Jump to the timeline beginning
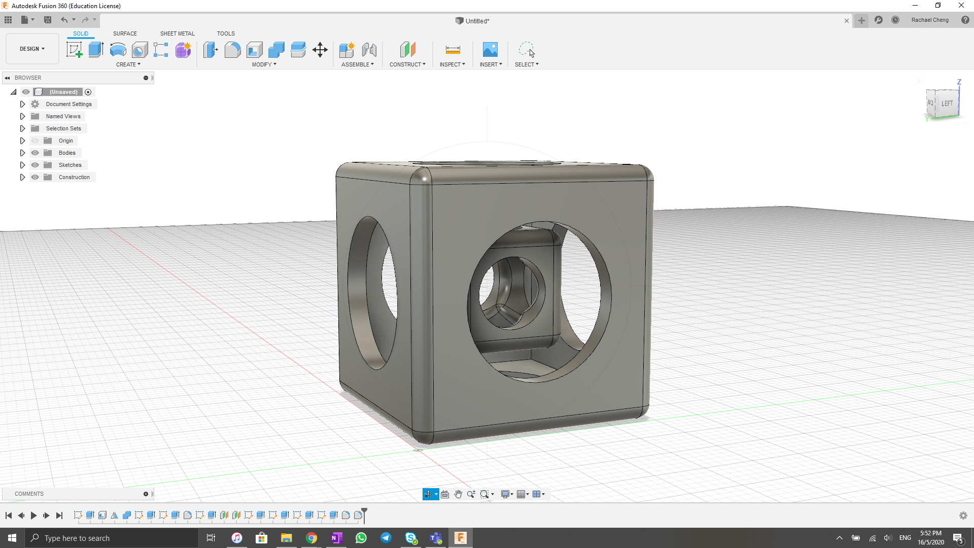 tap(9, 516)
